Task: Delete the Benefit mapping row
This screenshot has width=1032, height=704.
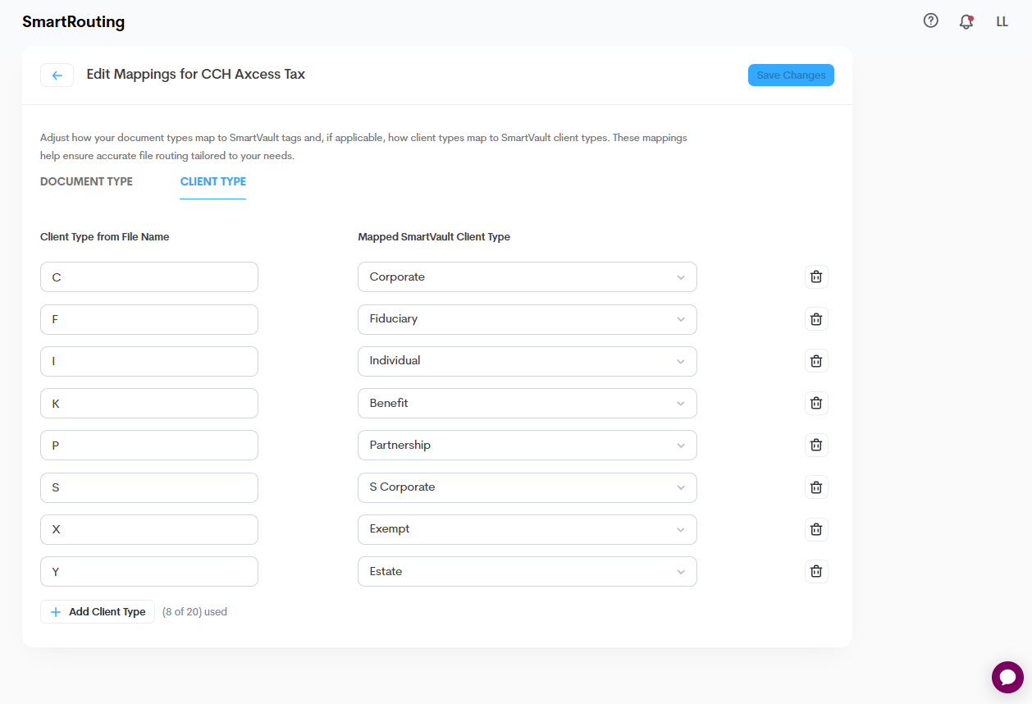Action: 816,403
